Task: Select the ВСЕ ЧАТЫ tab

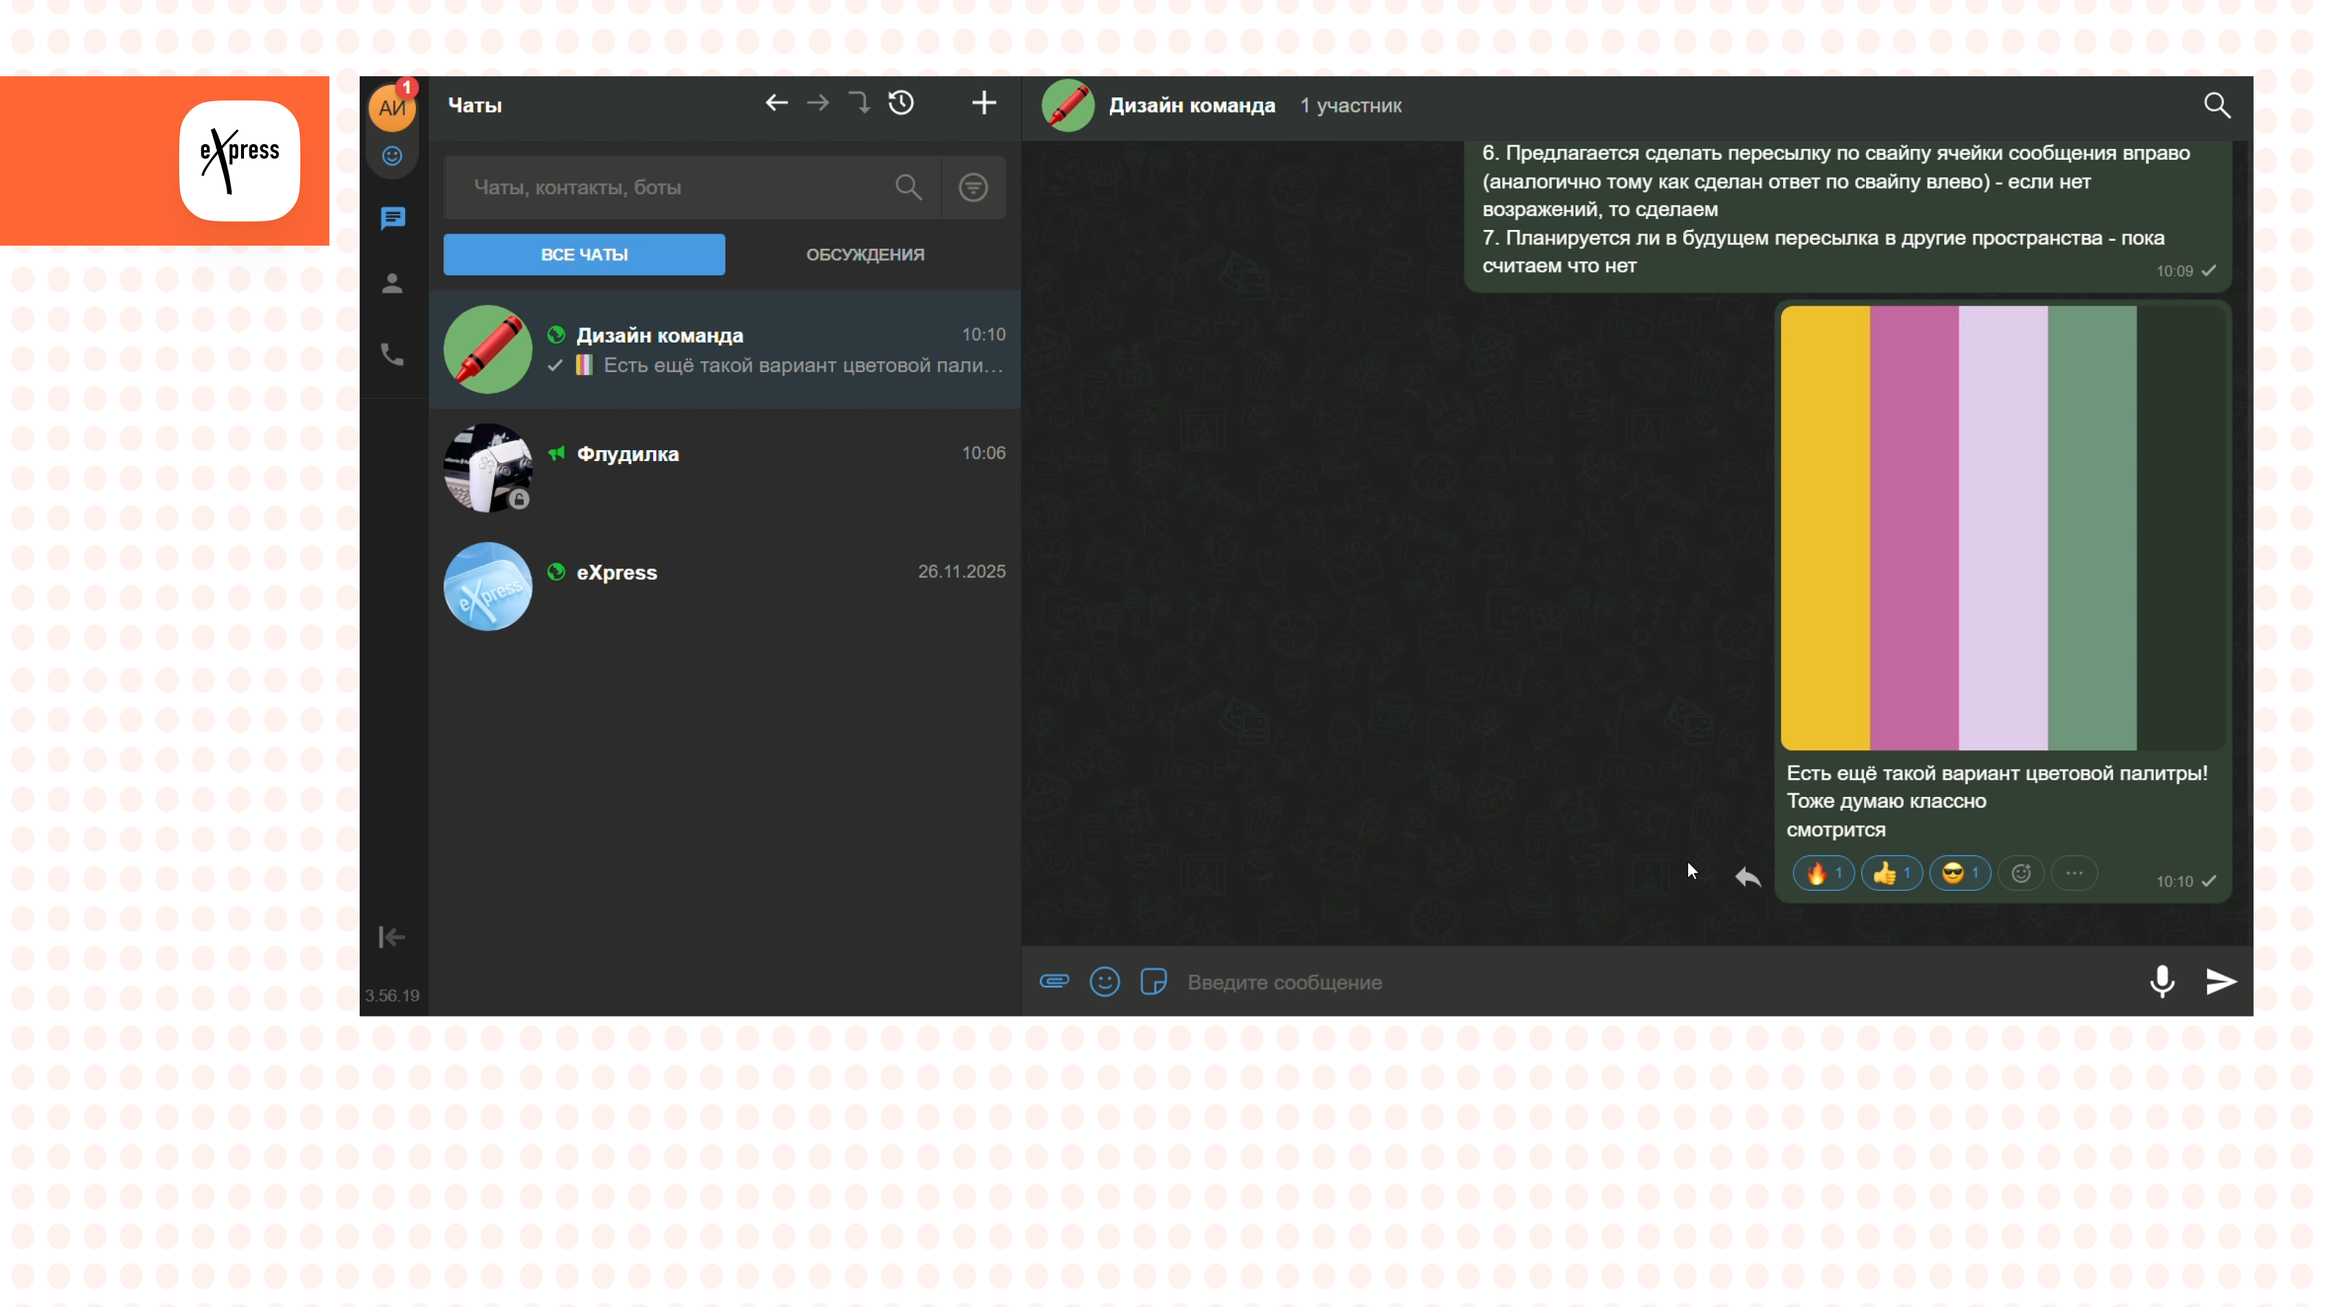Action: 584,254
